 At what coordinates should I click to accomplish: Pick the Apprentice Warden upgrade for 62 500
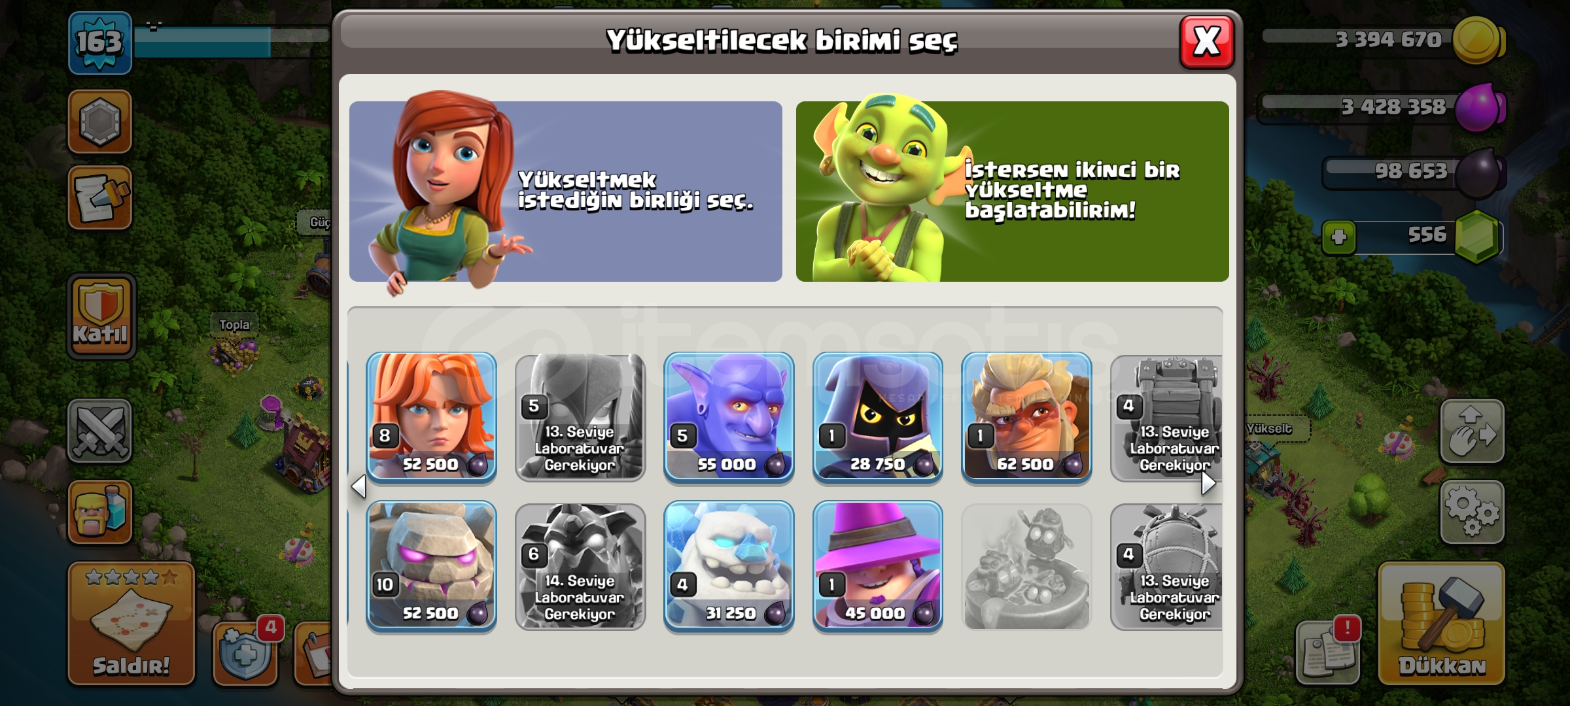1026,417
